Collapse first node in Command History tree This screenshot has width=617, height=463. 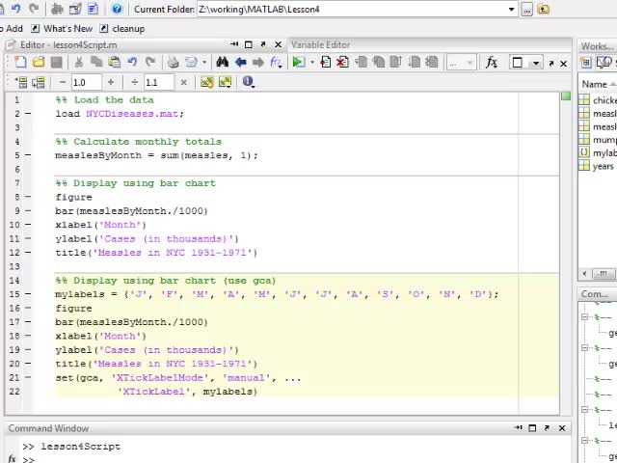click(584, 315)
